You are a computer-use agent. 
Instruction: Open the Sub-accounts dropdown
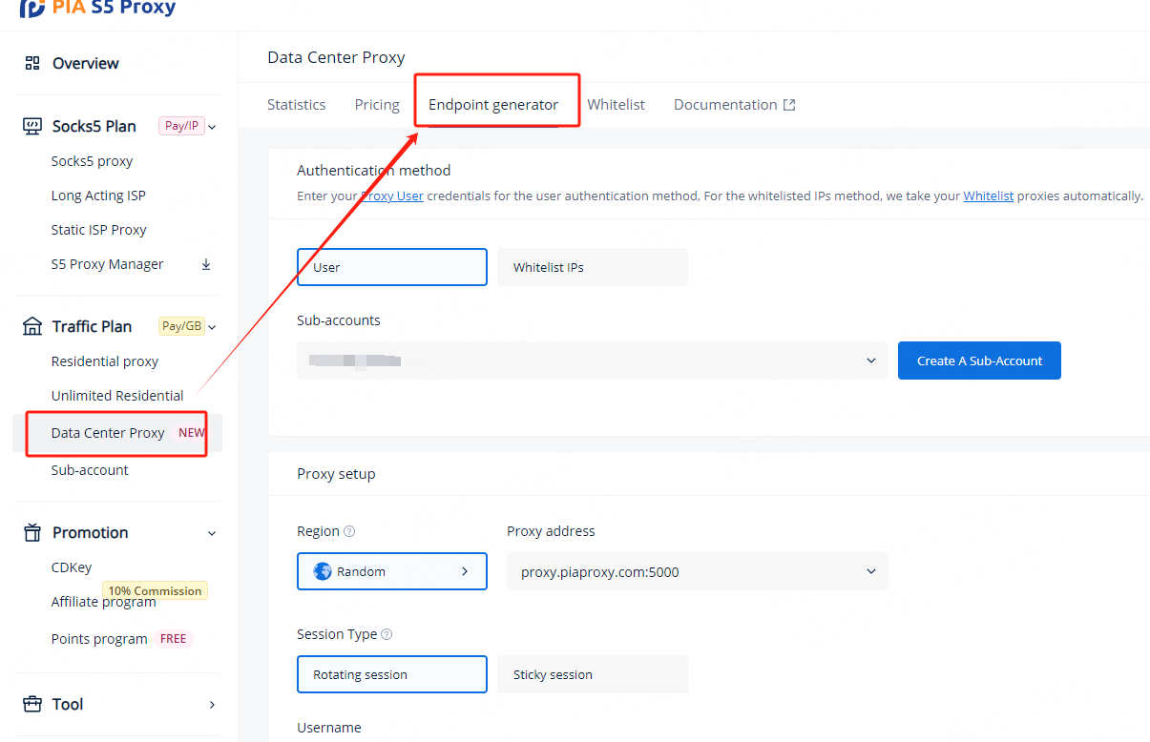[x=592, y=361]
